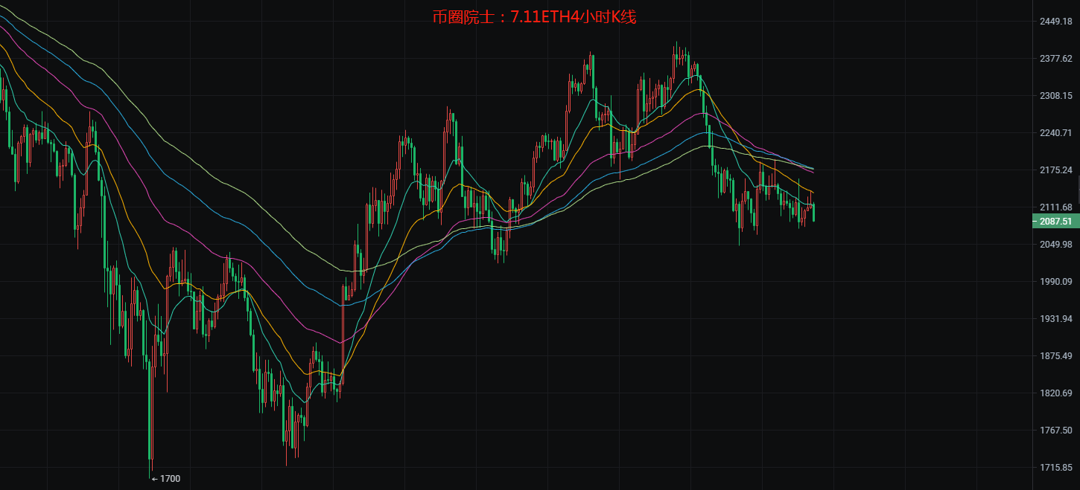Click the 2111.68 price axis label
The image size is (1080, 490).
(x=1055, y=207)
